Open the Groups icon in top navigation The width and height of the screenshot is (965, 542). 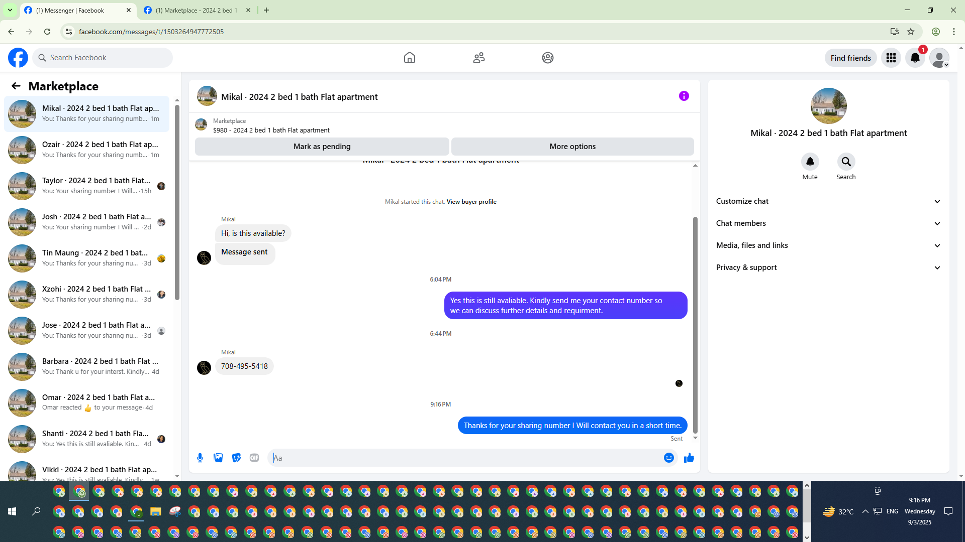point(548,58)
